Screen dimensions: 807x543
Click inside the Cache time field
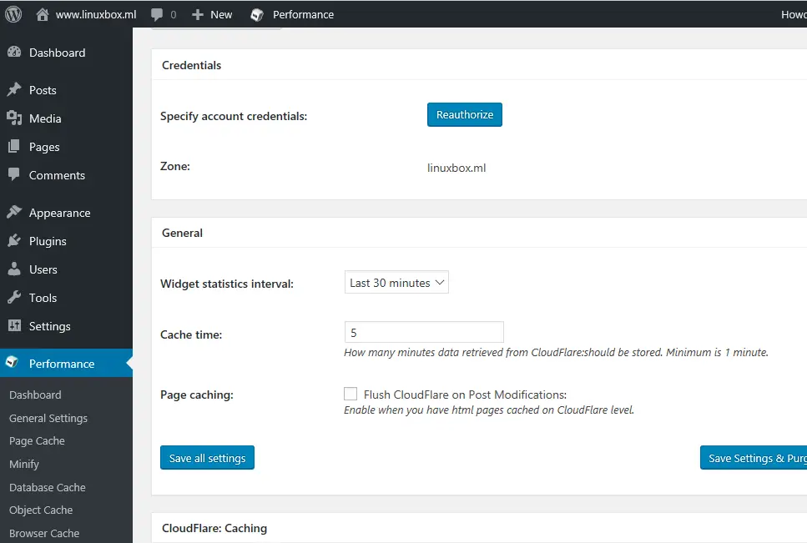tap(424, 332)
